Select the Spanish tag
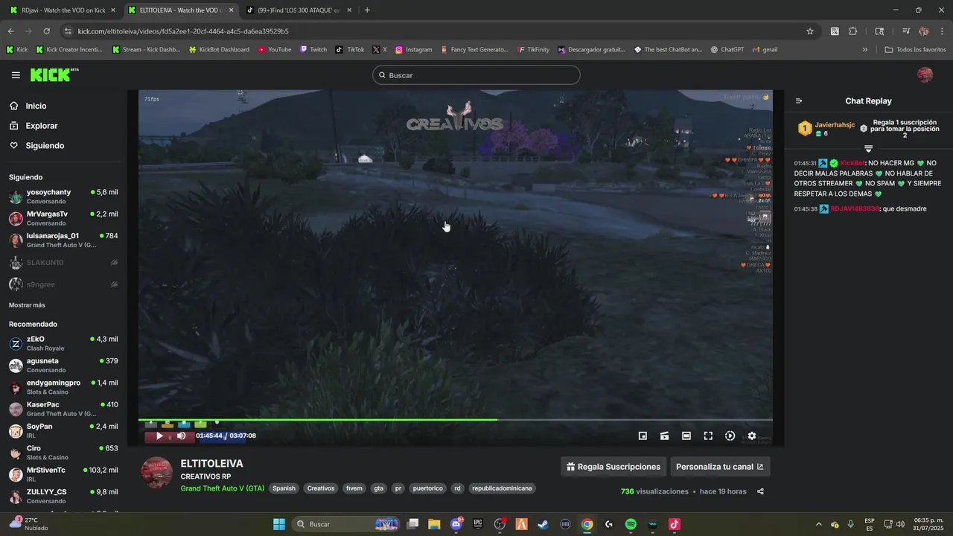This screenshot has width=953, height=536. tap(284, 488)
